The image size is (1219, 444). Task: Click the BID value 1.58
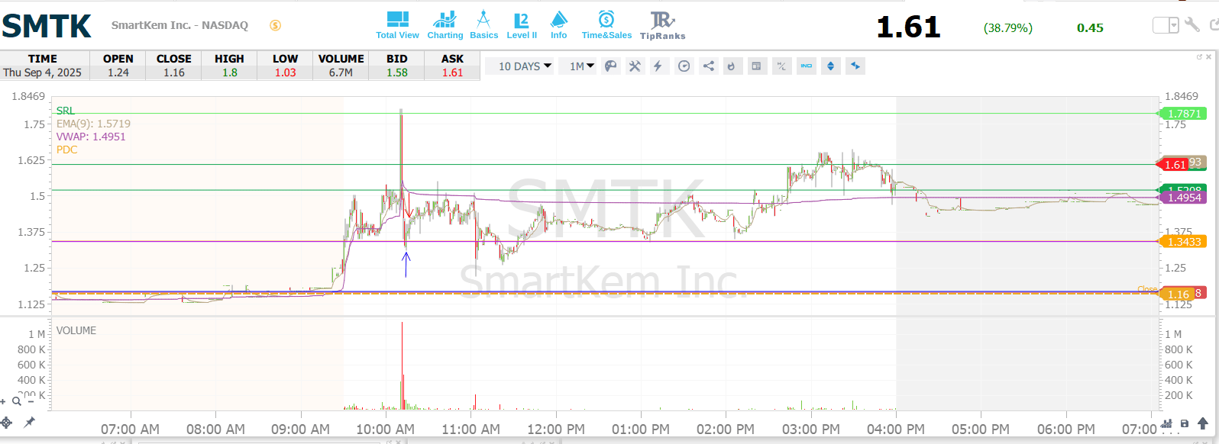click(x=397, y=72)
